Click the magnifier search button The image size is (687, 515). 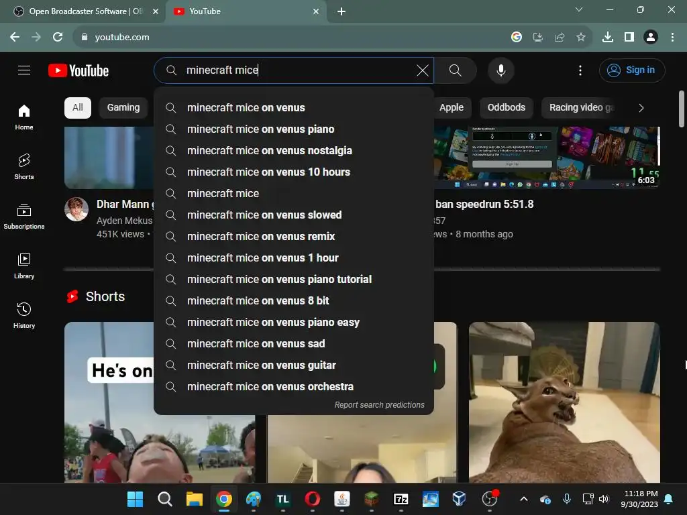pyautogui.click(x=456, y=70)
